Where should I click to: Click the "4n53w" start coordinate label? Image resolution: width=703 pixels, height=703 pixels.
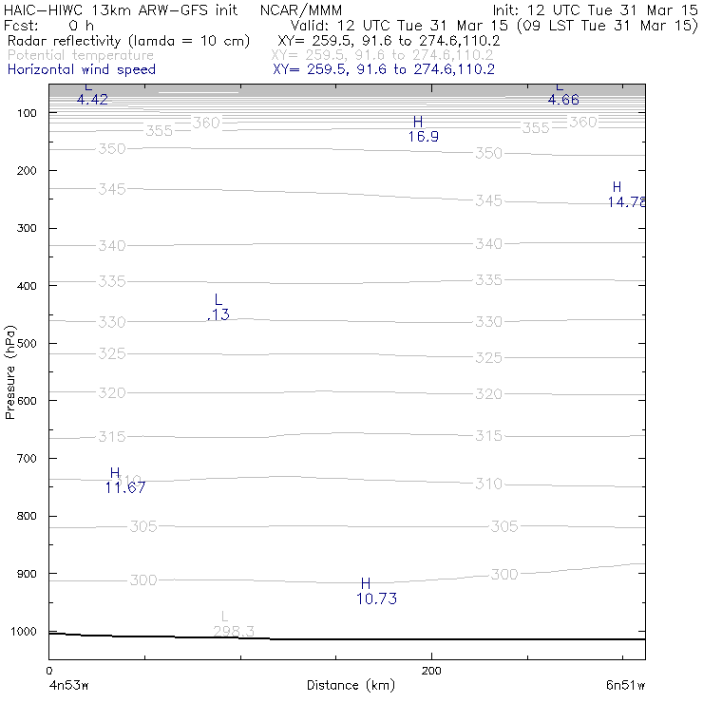tap(68, 685)
